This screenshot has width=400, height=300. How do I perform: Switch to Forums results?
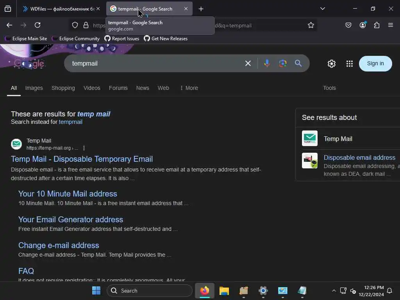pyautogui.click(x=118, y=88)
